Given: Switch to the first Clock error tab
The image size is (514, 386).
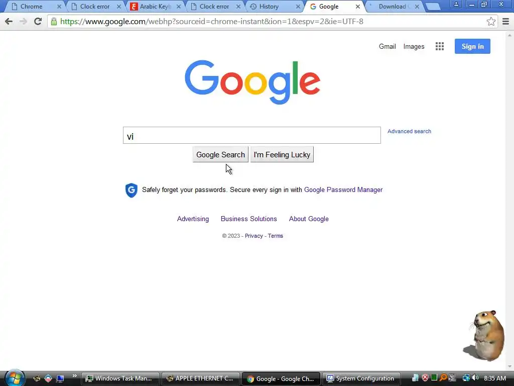Looking at the screenshot, I should click(95, 7).
